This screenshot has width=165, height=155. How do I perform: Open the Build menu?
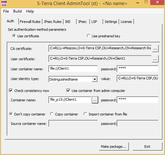[17, 11]
